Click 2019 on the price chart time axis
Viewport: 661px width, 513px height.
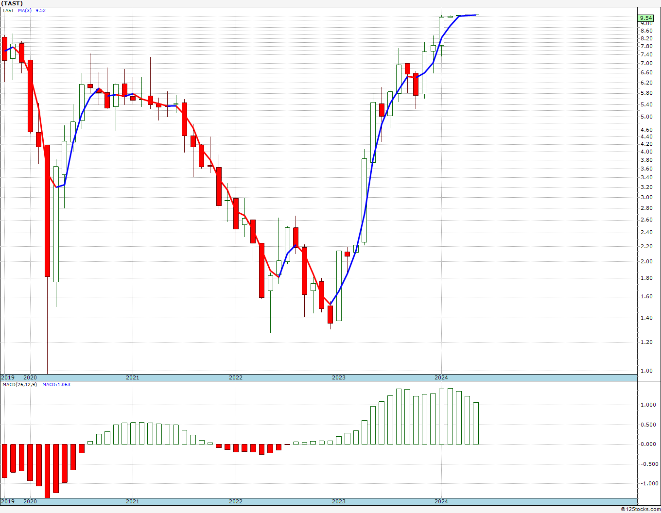tap(7, 377)
